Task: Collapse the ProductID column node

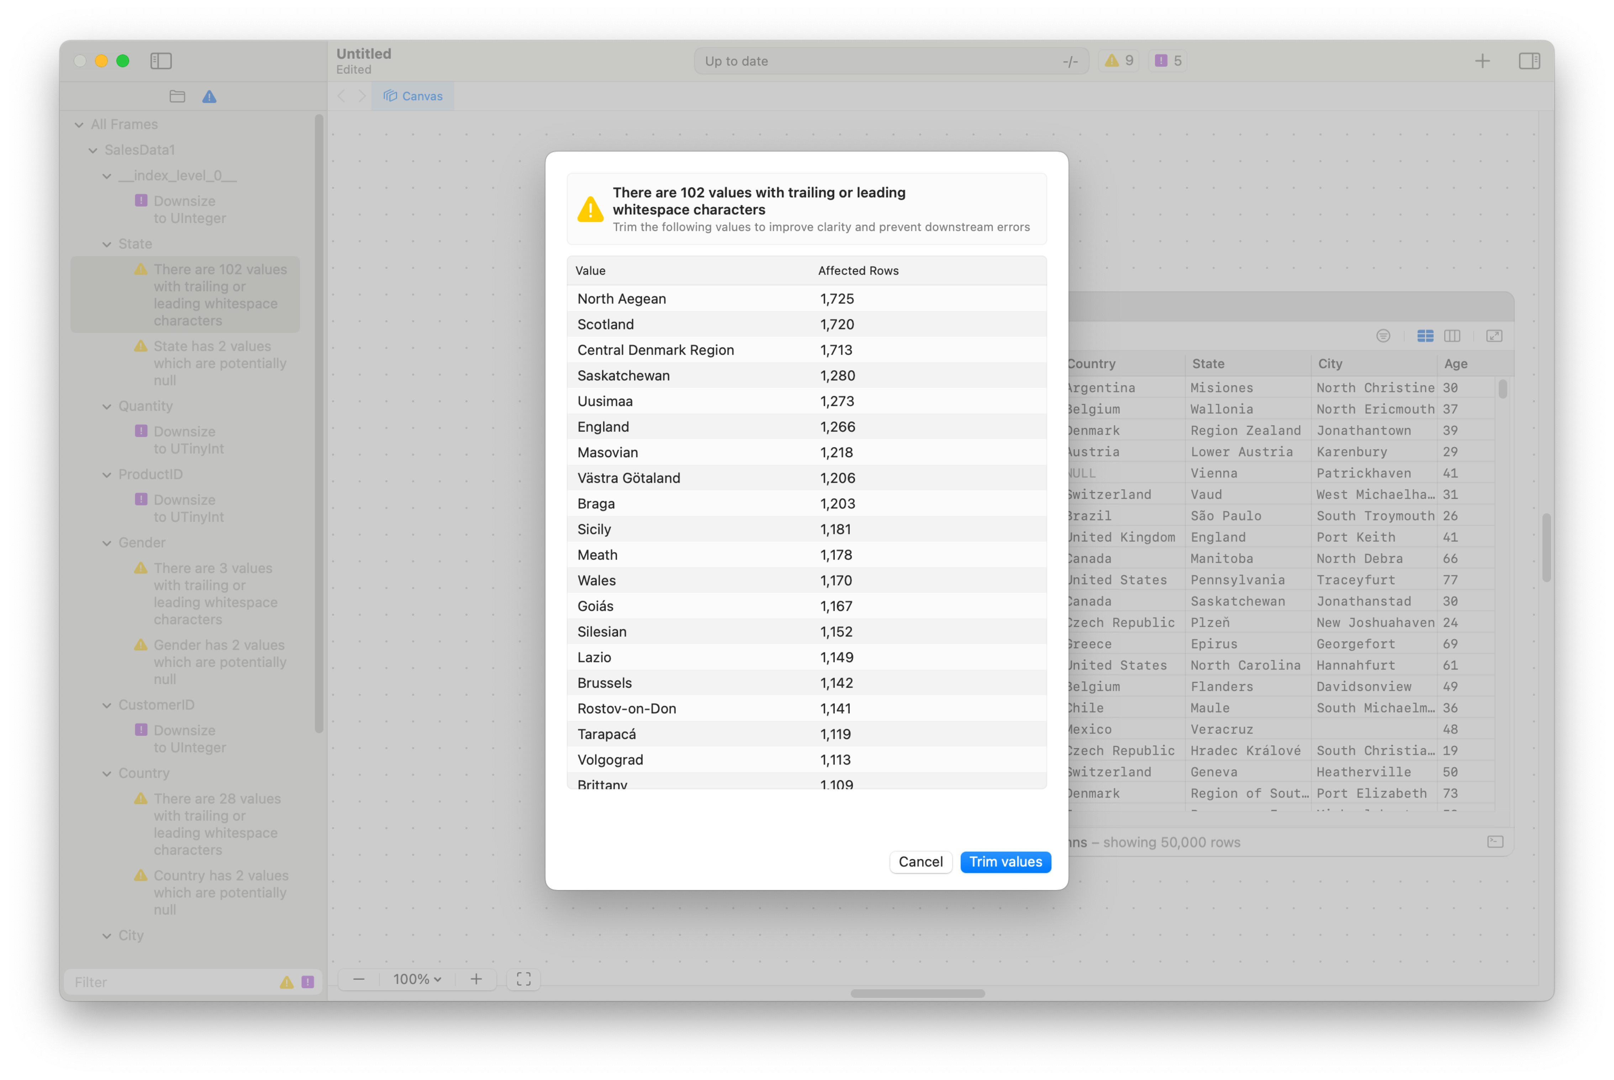Action: [x=107, y=475]
